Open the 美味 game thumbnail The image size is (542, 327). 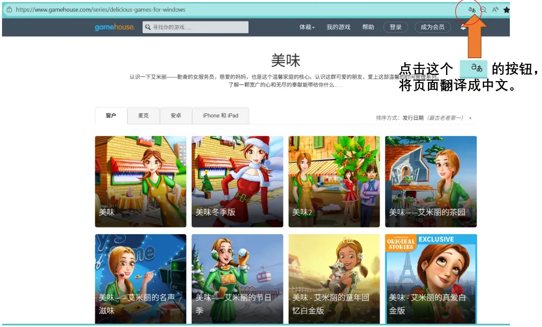[x=141, y=182]
